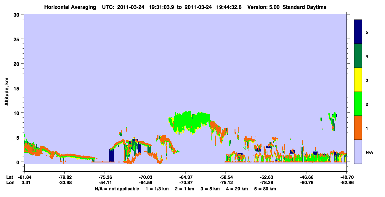Click legend text '1 = 1/3 km'
This screenshot has height=197, width=385.
157,189
